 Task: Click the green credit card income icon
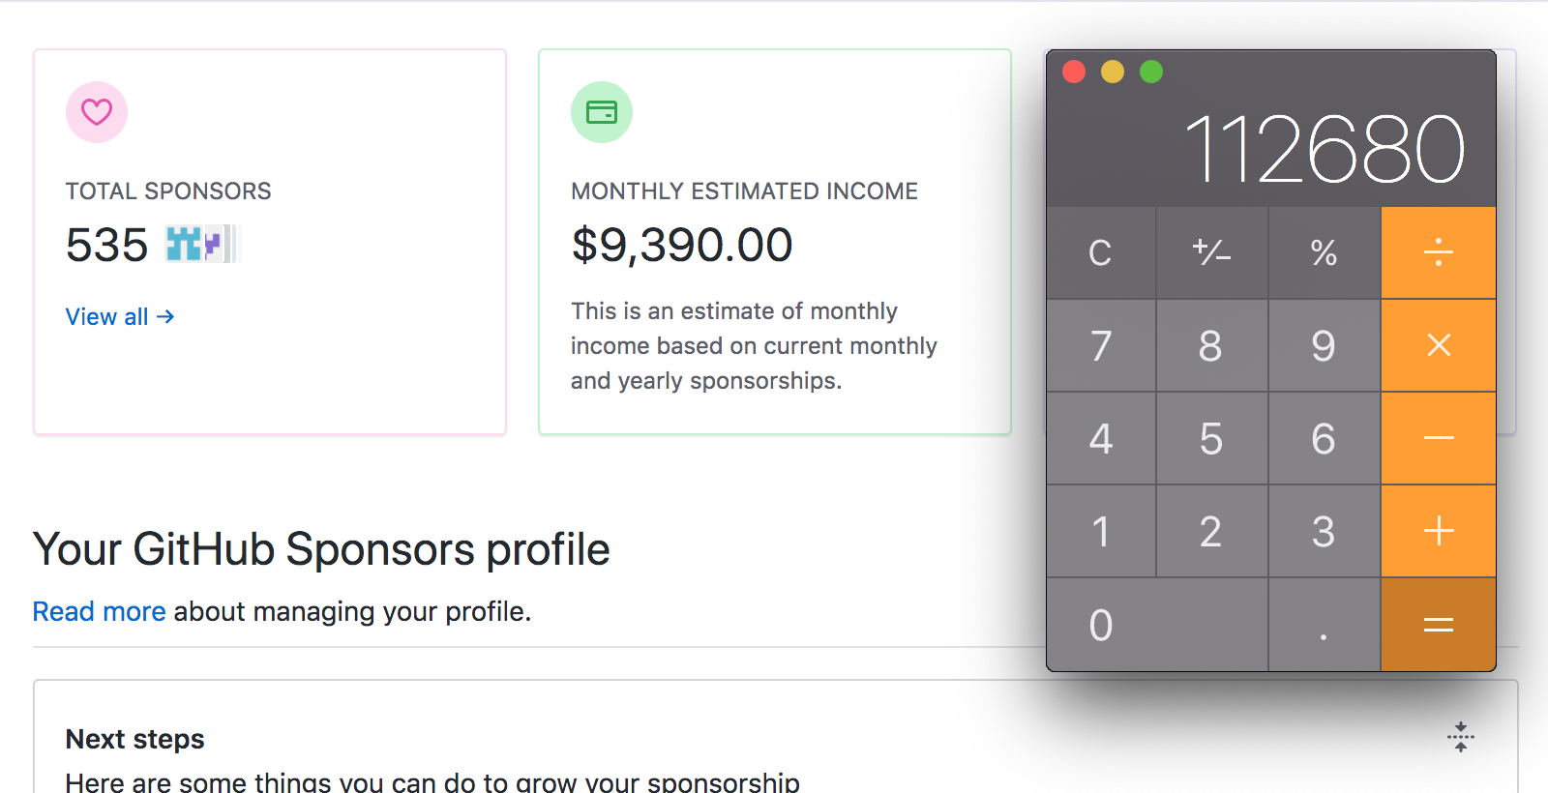pyautogui.click(x=601, y=112)
